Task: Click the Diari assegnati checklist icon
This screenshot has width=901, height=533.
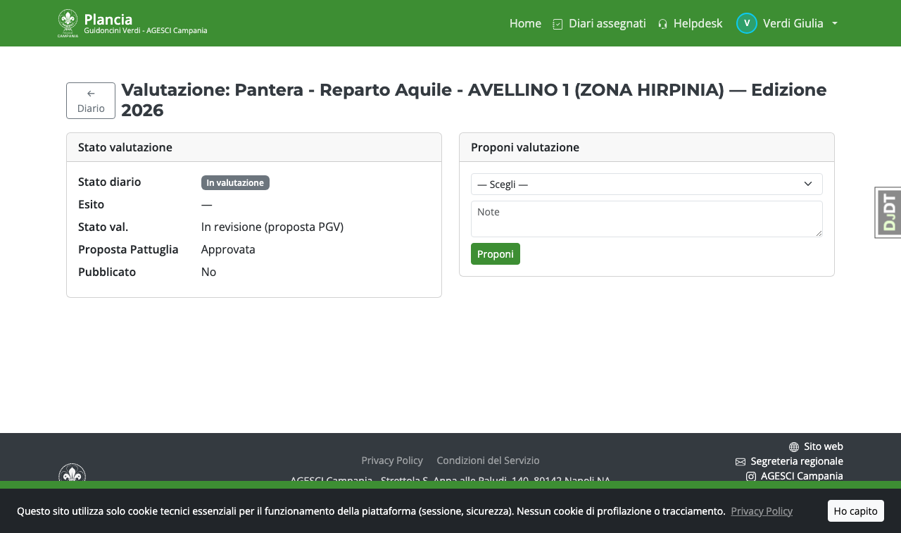Action: pyautogui.click(x=557, y=24)
